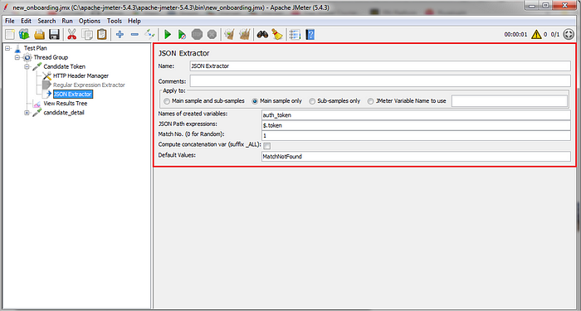Open the Options menu
581x311 pixels.
coord(90,21)
